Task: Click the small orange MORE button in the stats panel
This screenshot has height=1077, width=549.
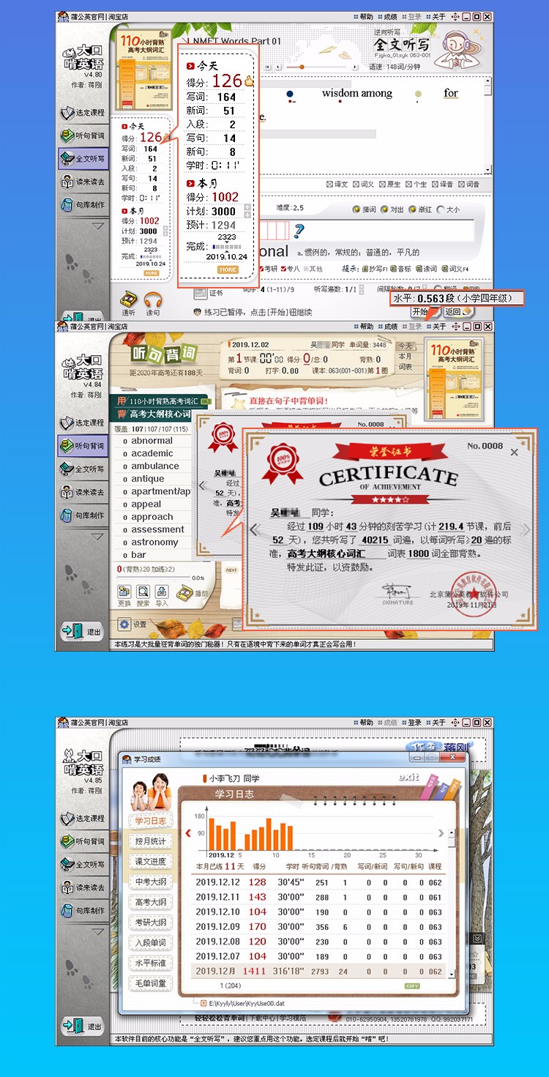Action: 152,273
